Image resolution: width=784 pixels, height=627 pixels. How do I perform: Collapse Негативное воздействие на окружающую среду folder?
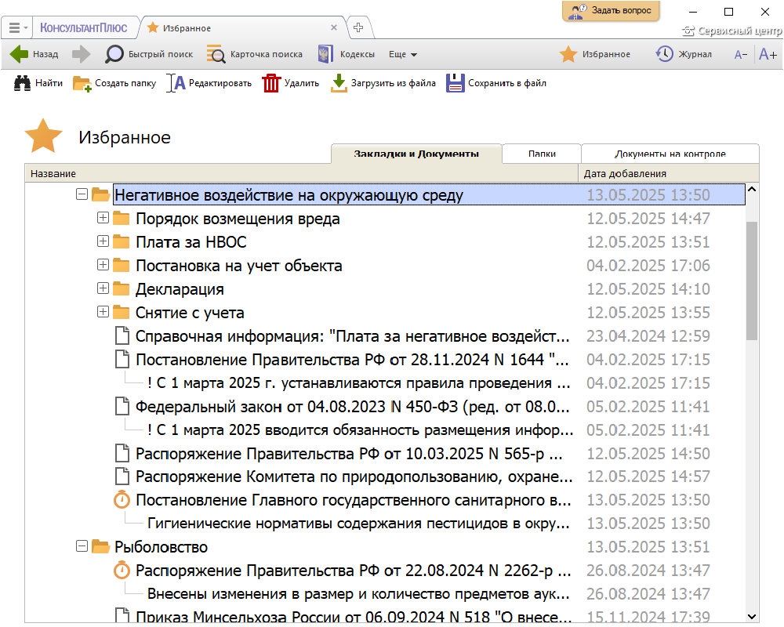point(82,194)
